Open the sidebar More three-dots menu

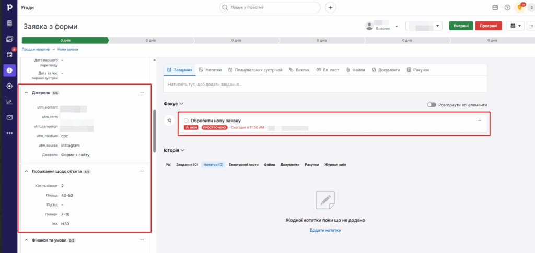[9, 133]
